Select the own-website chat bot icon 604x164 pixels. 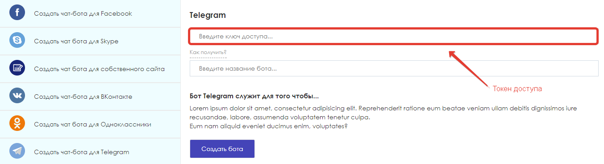[17, 68]
